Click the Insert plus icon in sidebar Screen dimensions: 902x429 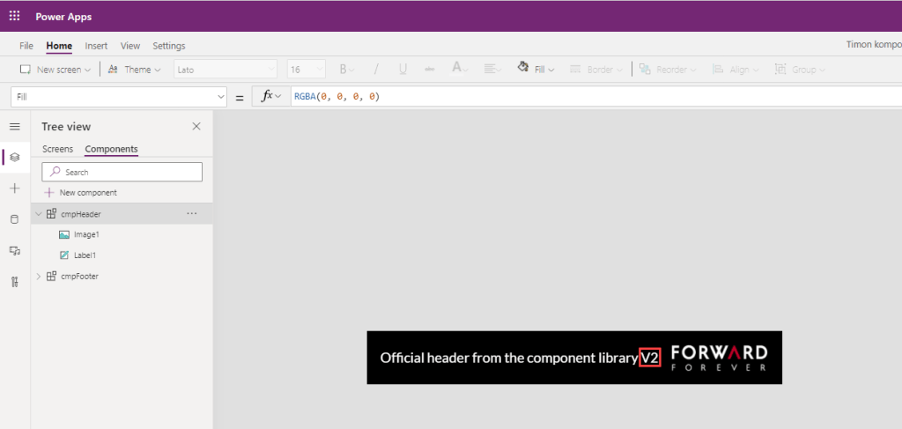coord(14,189)
